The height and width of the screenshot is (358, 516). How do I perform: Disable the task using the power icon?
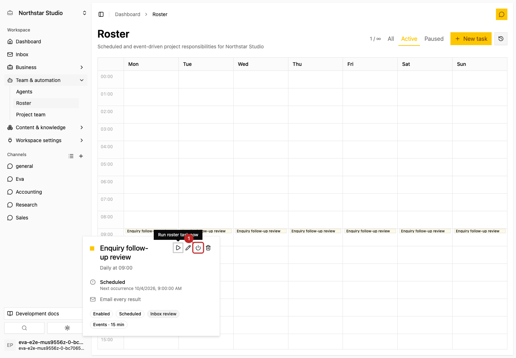click(x=198, y=248)
